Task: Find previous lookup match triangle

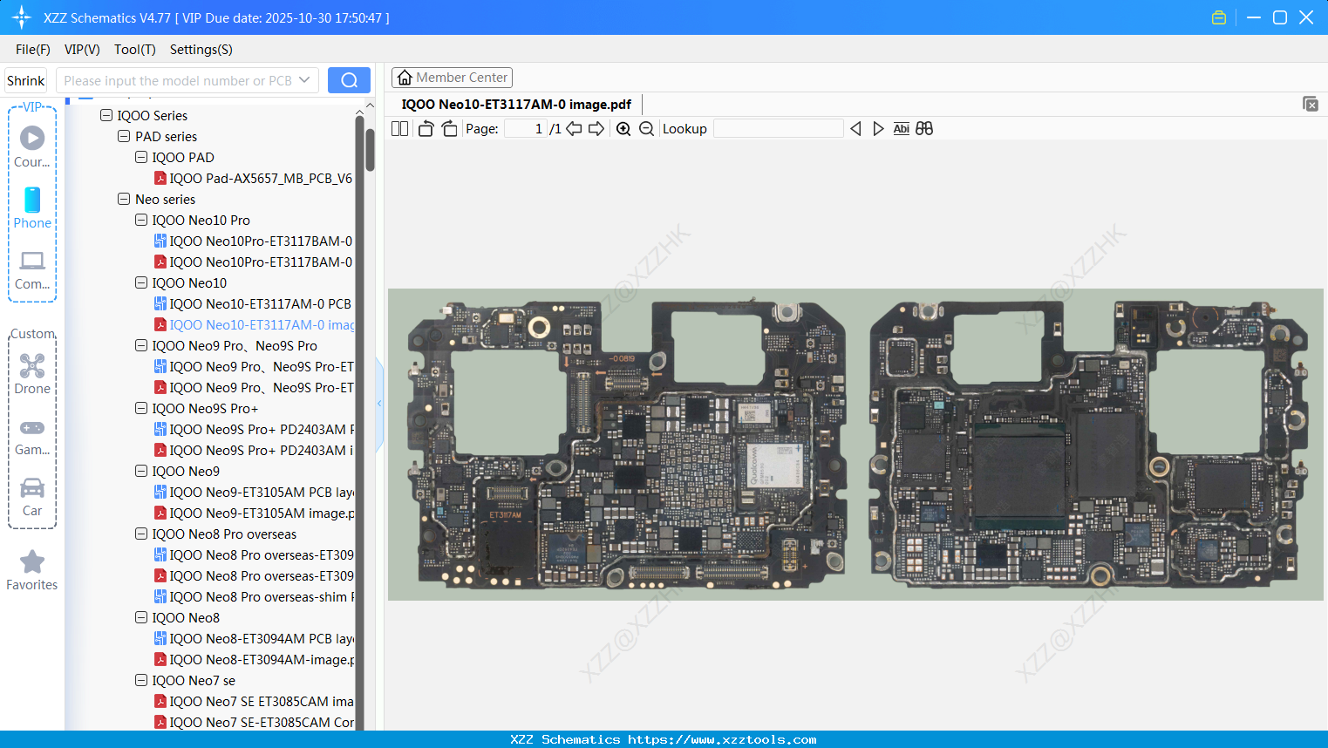Action: (x=855, y=128)
